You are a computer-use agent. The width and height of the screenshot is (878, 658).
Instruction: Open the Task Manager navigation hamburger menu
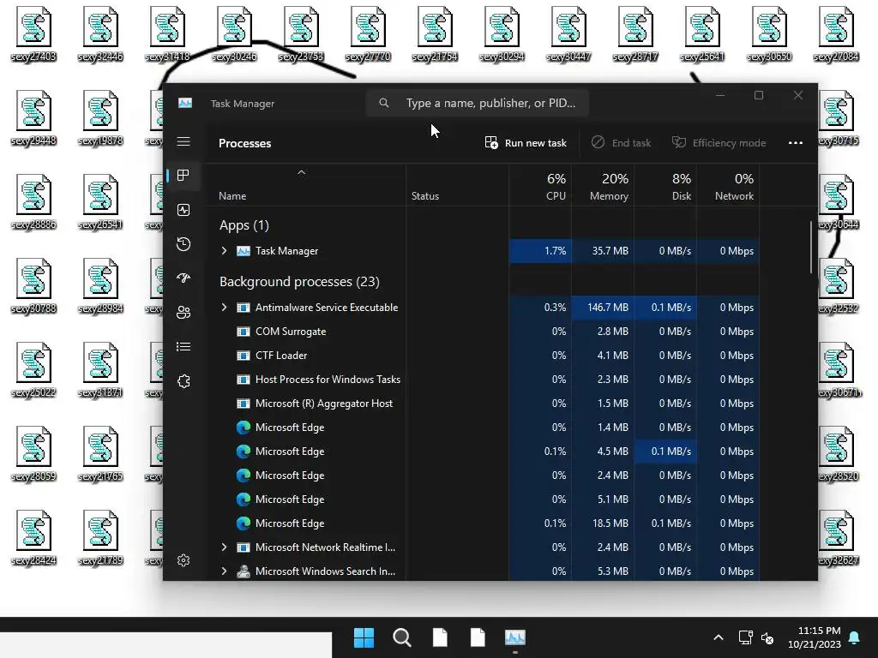(x=183, y=141)
